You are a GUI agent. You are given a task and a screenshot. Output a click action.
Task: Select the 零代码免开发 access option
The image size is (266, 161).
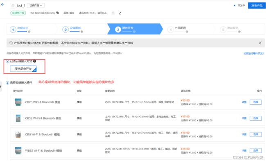[23, 69]
